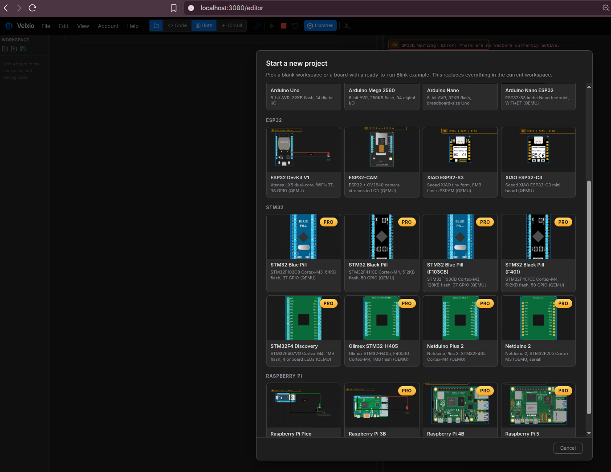Choose STM32 Blue Pill (F103CB) thumbnail
The image size is (611, 472).
coord(460,237)
